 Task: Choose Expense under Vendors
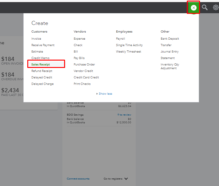click(x=79, y=39)
